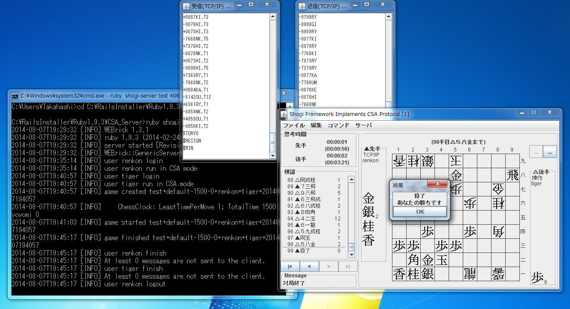Pick the 王 king on rank 九
The width and height of the screenshot is (570, 309).
[x=456, y=161]
